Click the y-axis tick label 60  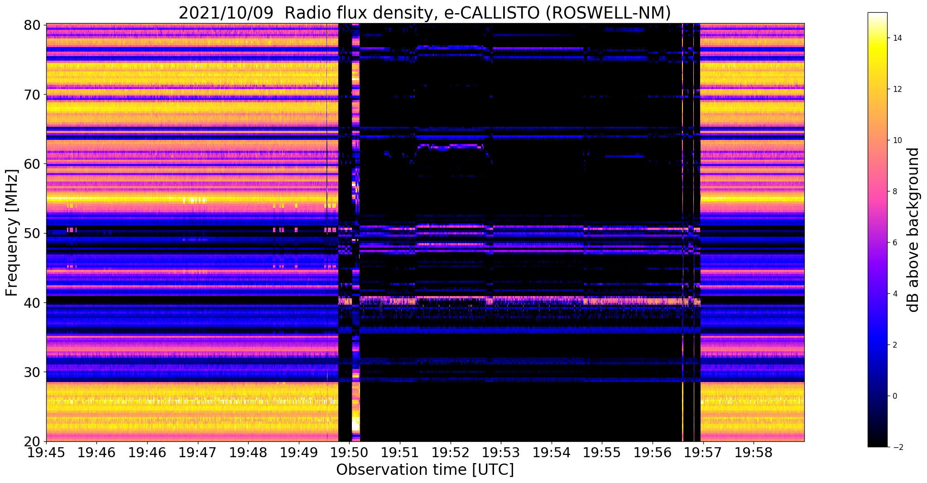click(x=32, y=164)
